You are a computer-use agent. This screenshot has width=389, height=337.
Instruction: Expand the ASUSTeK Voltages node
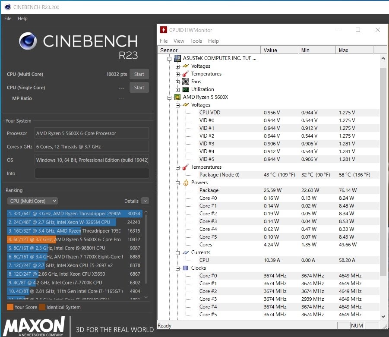[x=177, y=66]
